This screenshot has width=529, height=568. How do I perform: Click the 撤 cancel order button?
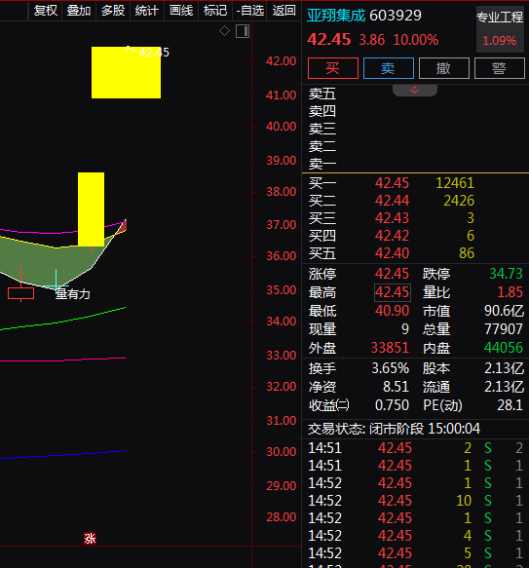pyautogui.click(x=444, y=68)
